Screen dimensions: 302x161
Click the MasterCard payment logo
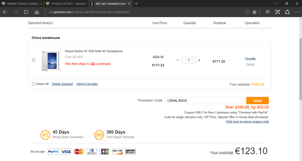click(79, 152)
